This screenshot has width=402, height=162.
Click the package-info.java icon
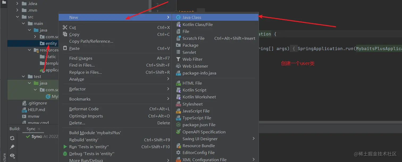tap(178, 73)
